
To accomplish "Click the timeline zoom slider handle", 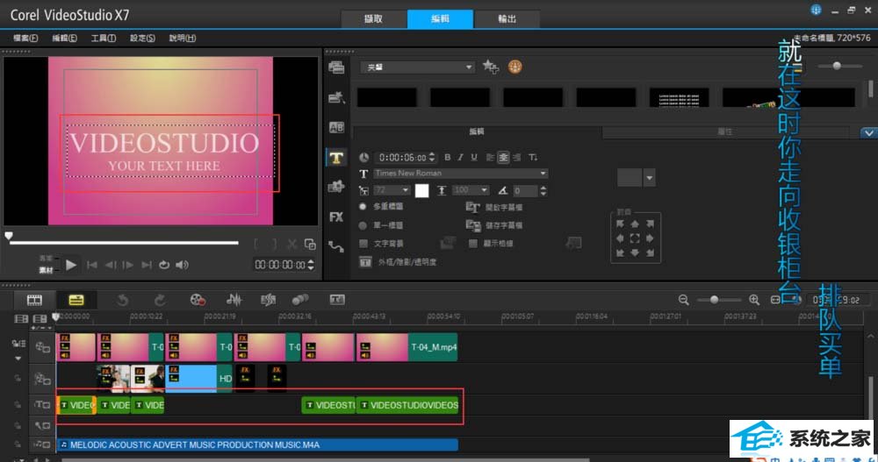I will [x=714, y=300].
